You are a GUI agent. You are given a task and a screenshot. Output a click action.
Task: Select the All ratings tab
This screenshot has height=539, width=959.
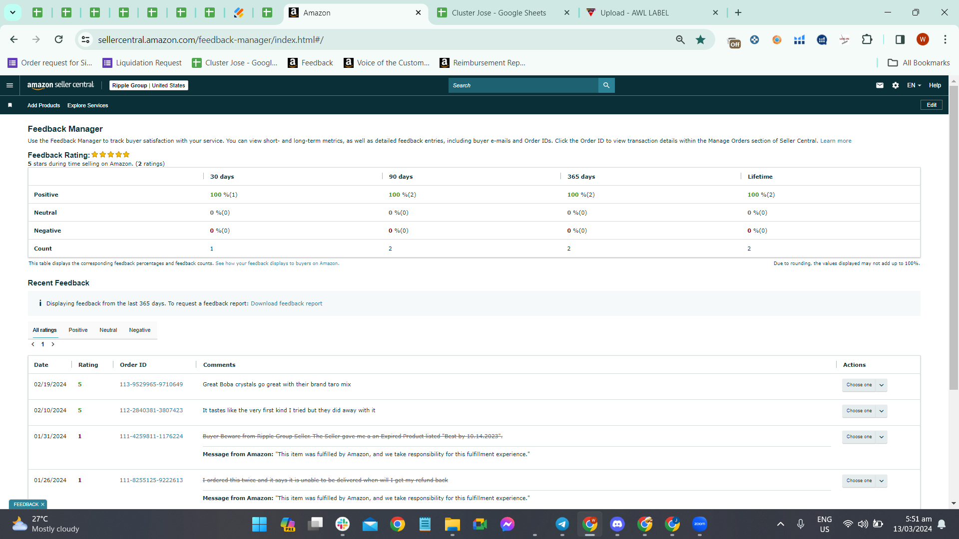pyautogui.click(x=45, y=330)
